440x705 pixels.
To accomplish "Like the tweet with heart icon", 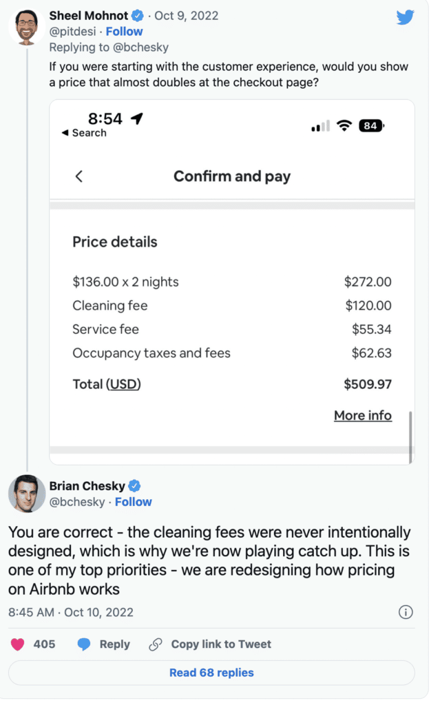I will 18,644.
